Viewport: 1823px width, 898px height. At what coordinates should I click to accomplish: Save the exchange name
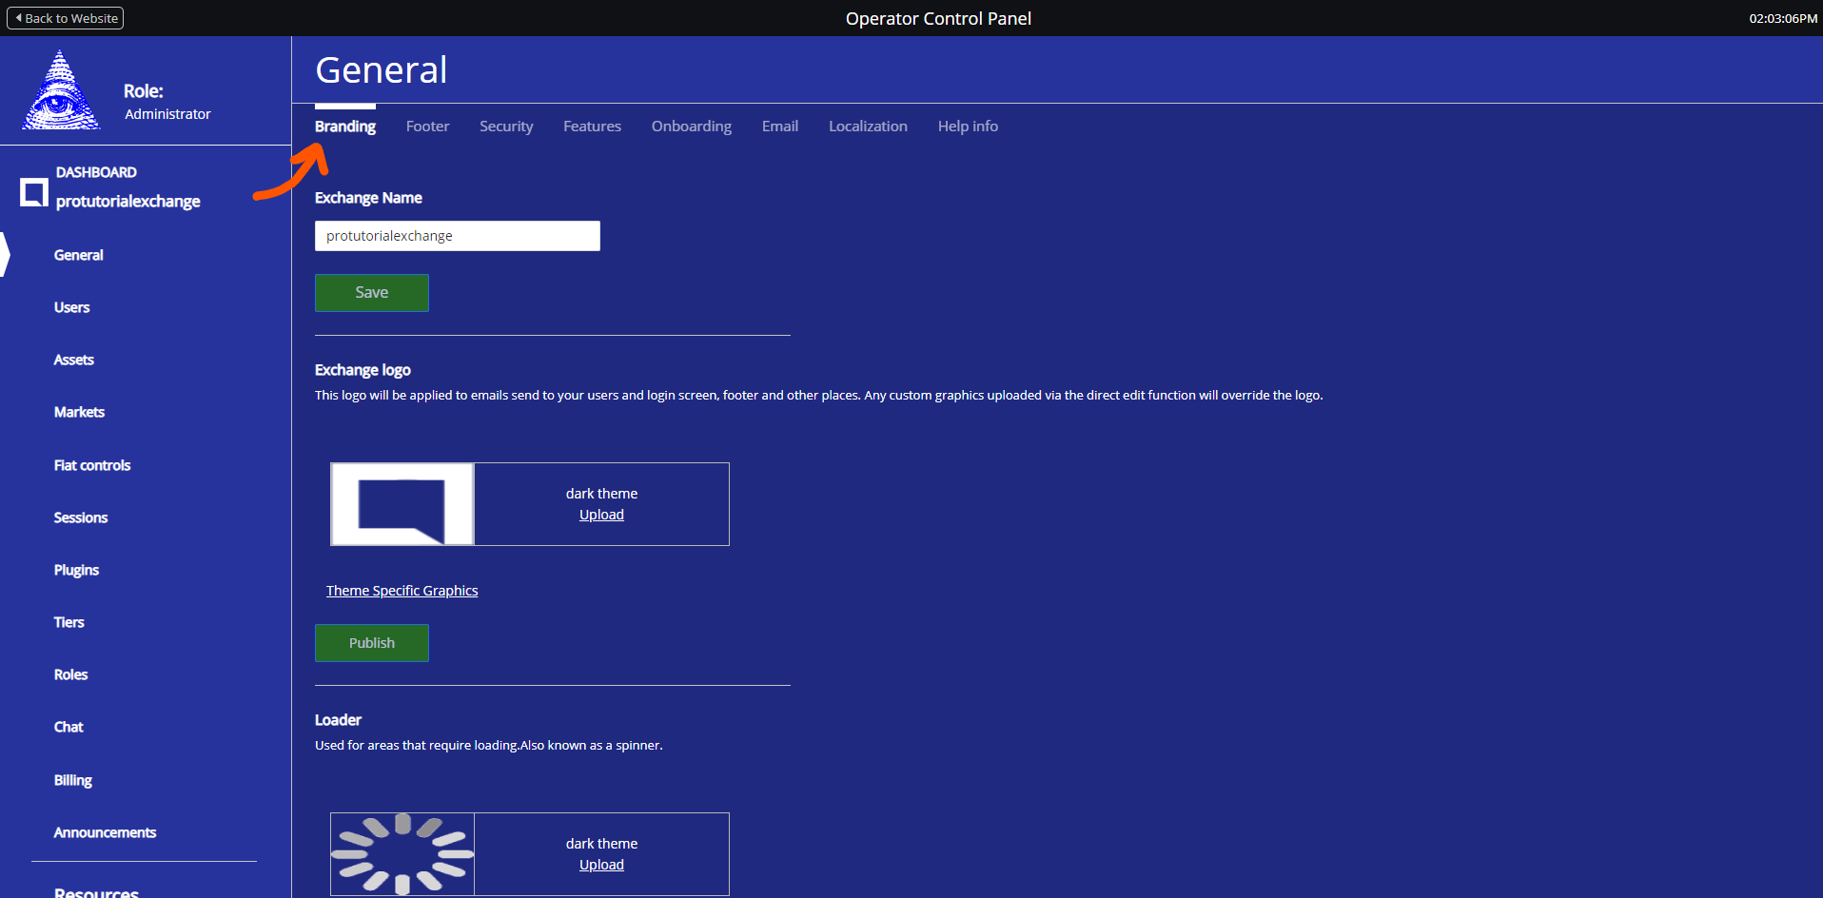coord(372,293)
